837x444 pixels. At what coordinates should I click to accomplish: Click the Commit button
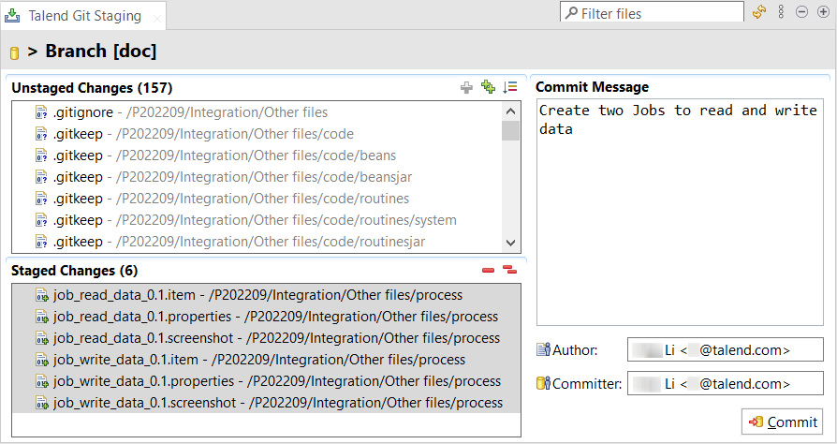[x=782, y=422]
